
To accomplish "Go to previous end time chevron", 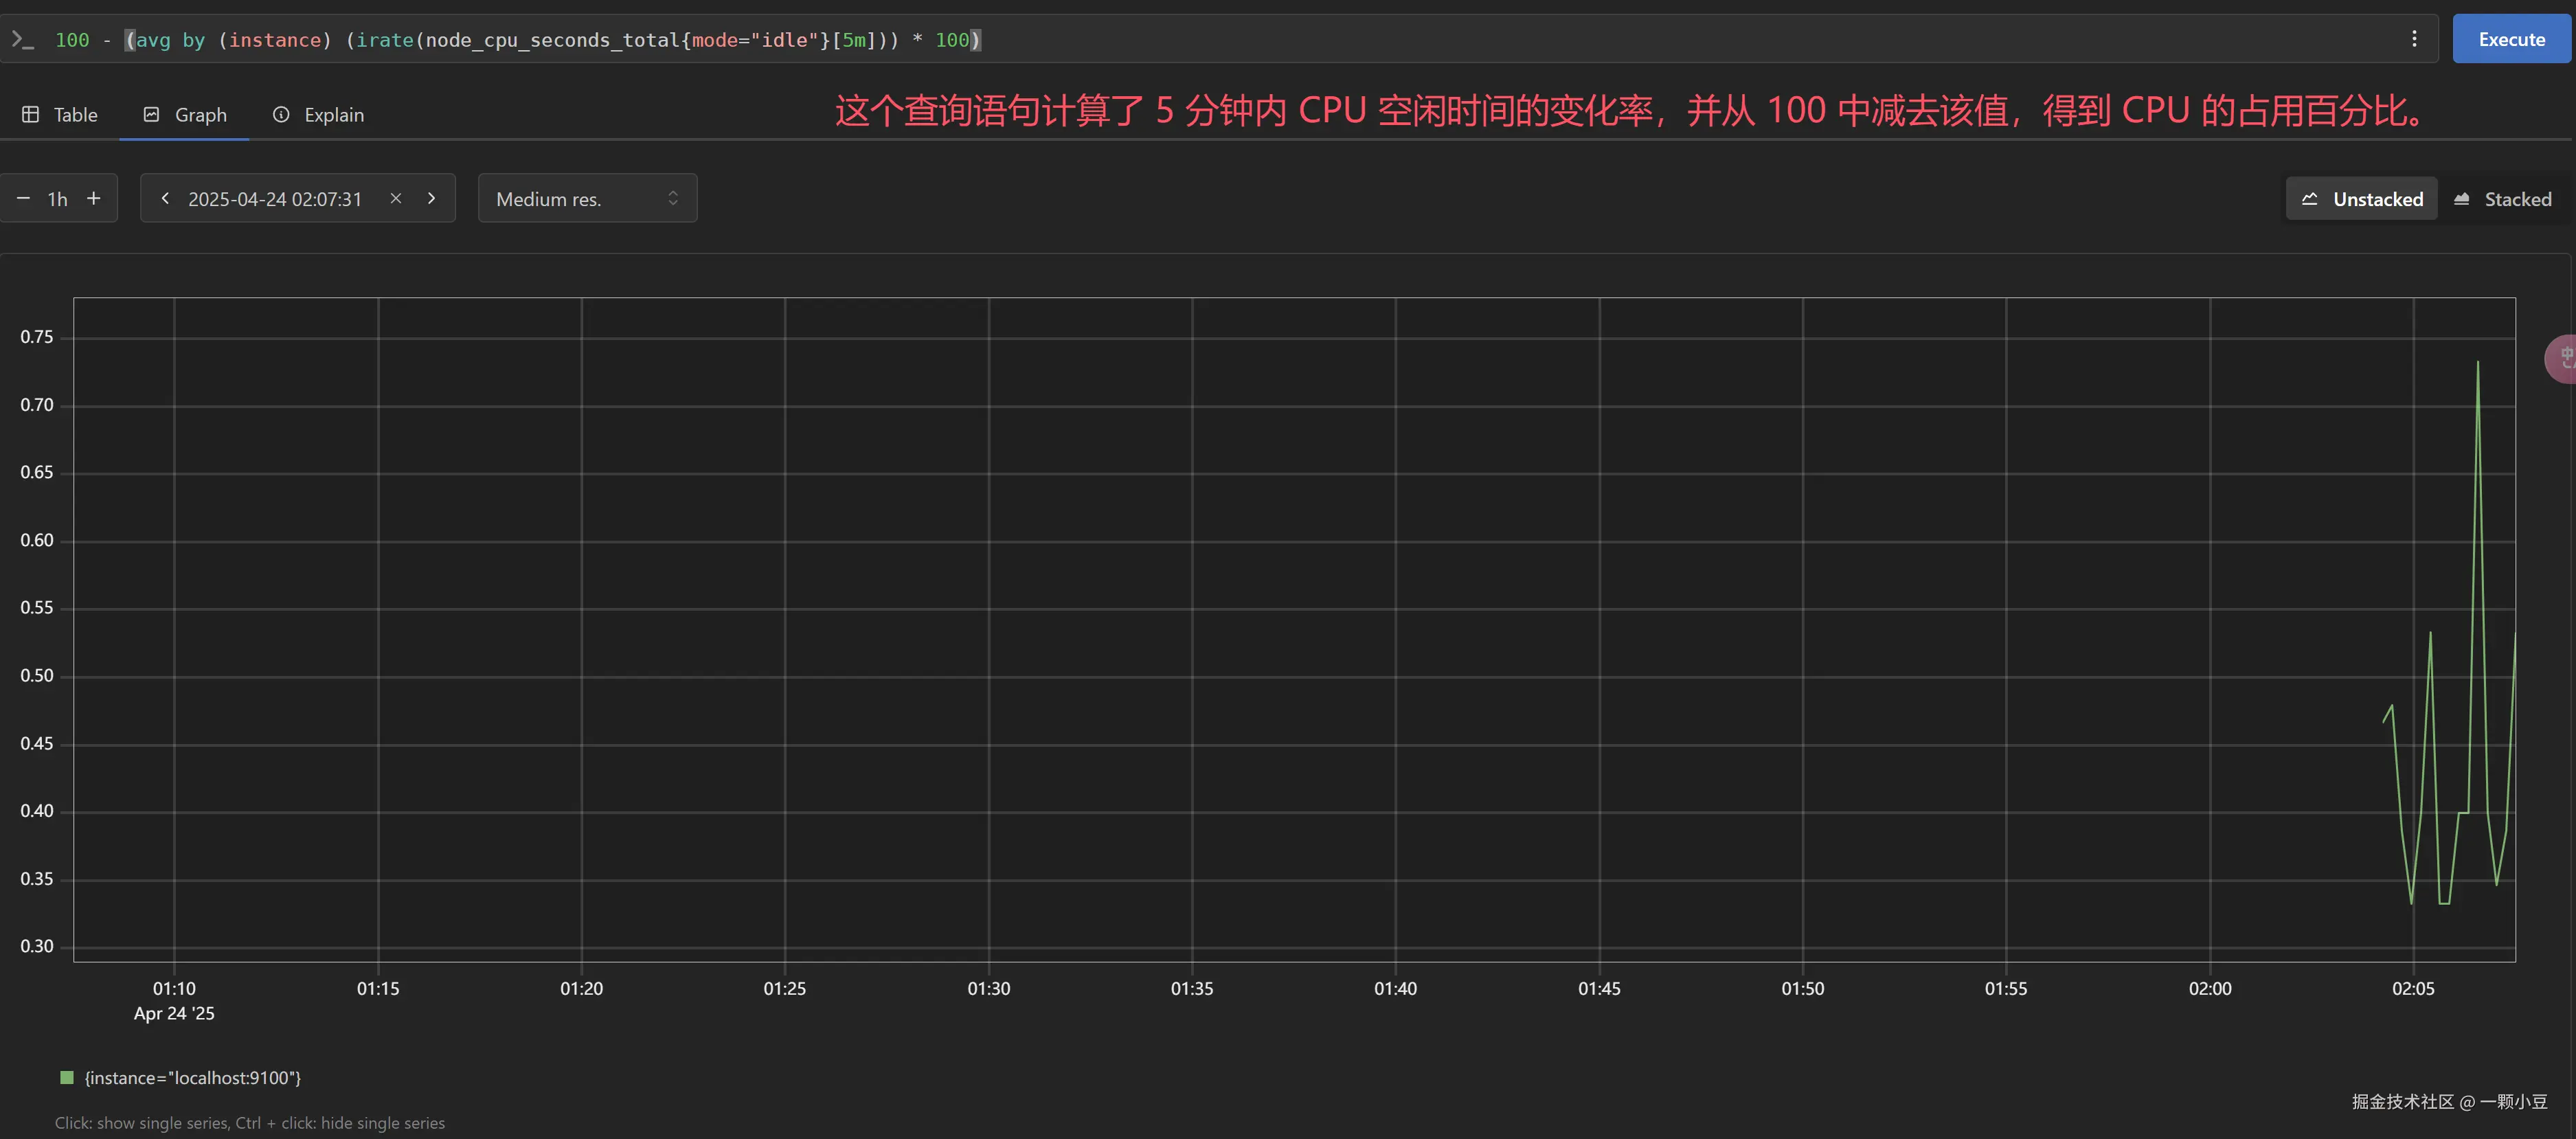I will click(165, 198).
